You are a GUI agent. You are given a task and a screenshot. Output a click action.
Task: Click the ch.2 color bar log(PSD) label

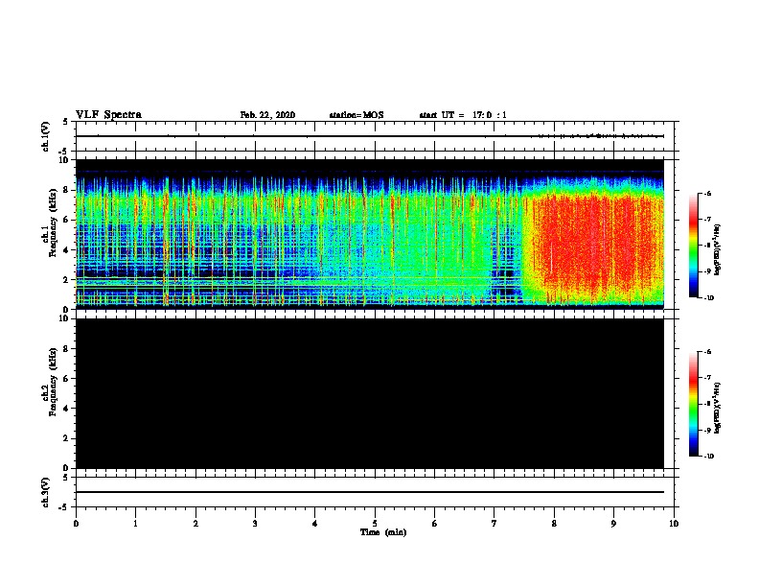[717, 408]
